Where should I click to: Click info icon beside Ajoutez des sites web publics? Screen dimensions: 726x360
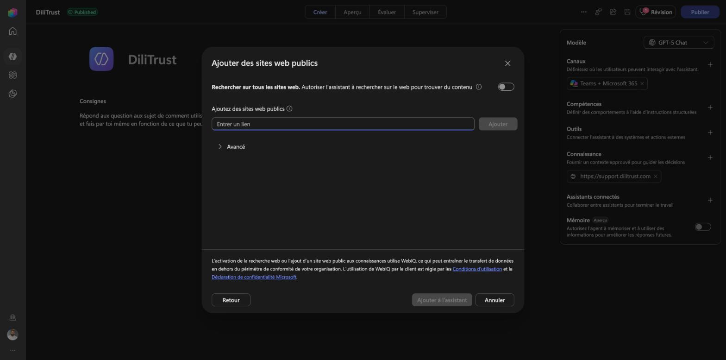289,109
